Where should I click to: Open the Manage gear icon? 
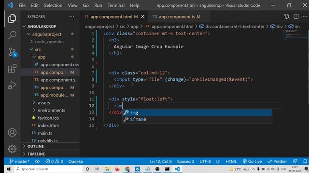pyautogui.click(x=12, y=149)
